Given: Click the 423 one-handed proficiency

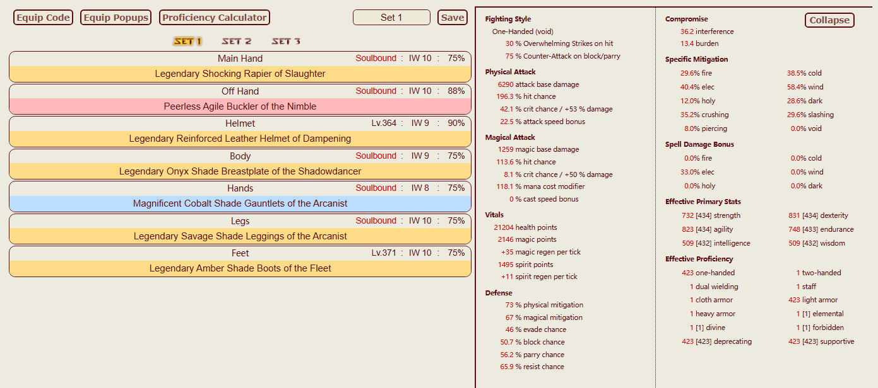Looking at the screenshot, I should click(708, 273).
